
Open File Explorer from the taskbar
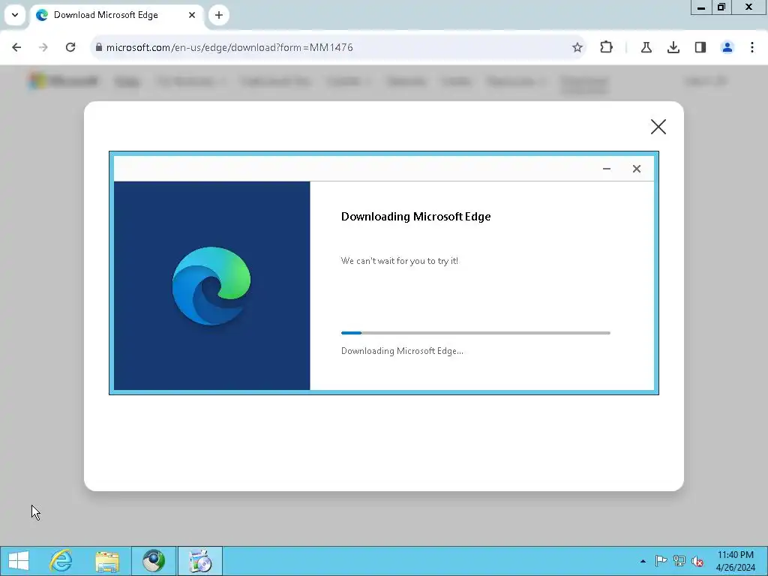(x=107, y=561)
